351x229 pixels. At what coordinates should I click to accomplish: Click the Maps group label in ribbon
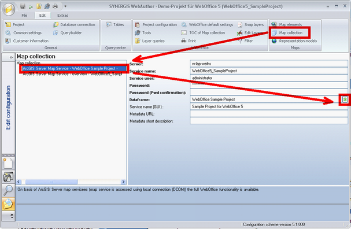click(x=295, y=47)
